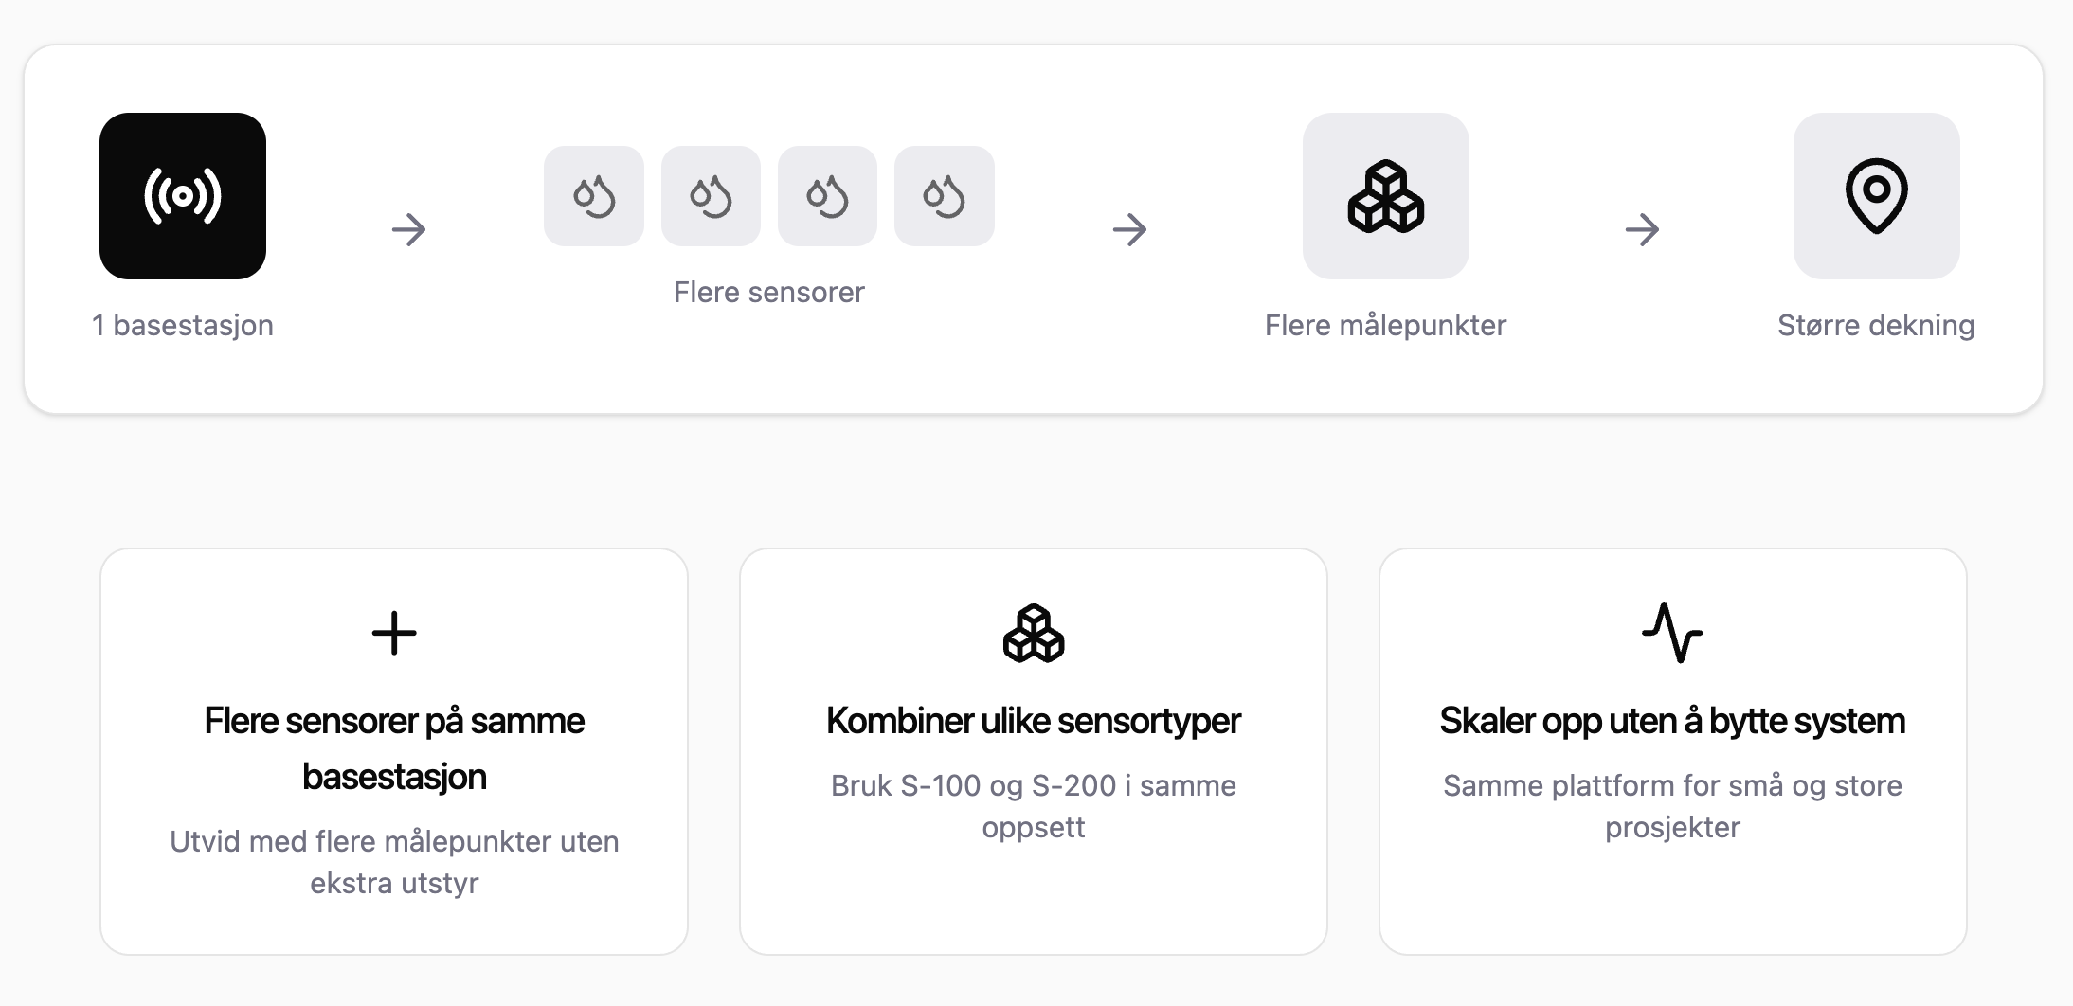This screenshot has height=1006, width=2073.
Task: Click the 'Flere målepunkter' label
Action: tap(1386, 325)
